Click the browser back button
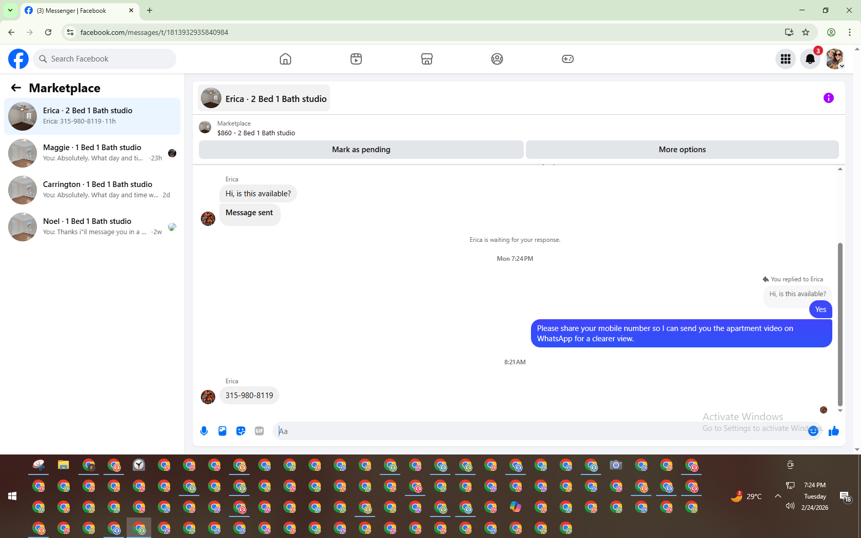Viewport: 861px width, 538px height. 11,32
